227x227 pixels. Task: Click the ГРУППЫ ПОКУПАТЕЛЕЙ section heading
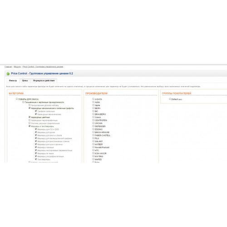(177, 94)
